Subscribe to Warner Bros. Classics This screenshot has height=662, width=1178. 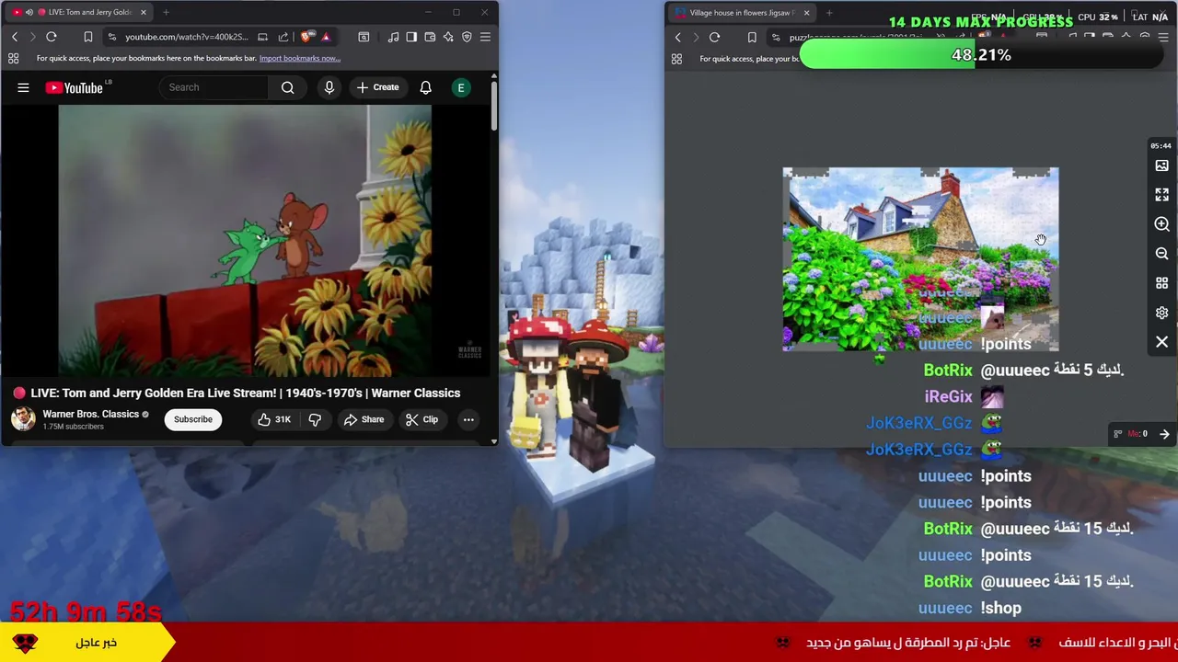coord(193,419)
